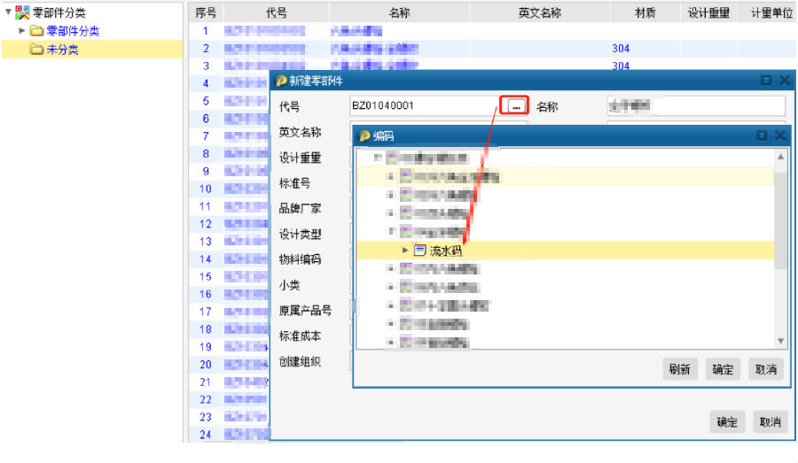Click the 编码 tree scrollbar thumb
The width and height of the screenshot is (798, 463).
tap(780, 220)
